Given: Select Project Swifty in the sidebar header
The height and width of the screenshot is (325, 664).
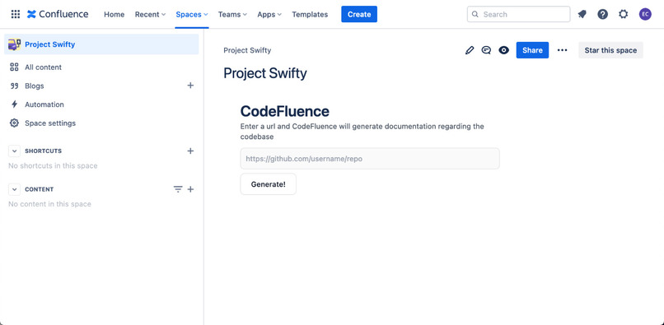Looking at the screenshot, I should pyautogui.click(x=101, y=44).
